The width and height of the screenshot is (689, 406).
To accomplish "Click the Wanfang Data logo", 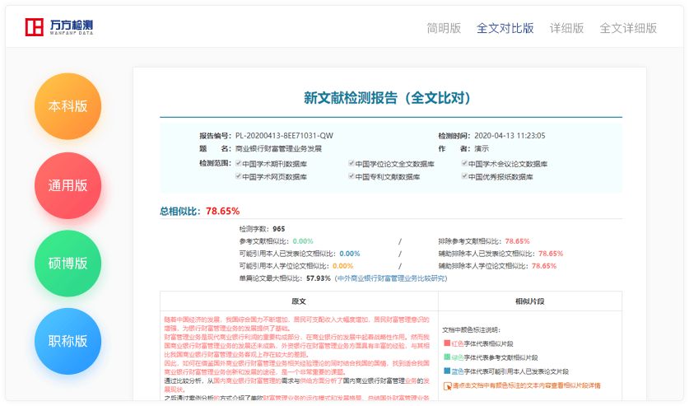I will click(x=58, y=27).
